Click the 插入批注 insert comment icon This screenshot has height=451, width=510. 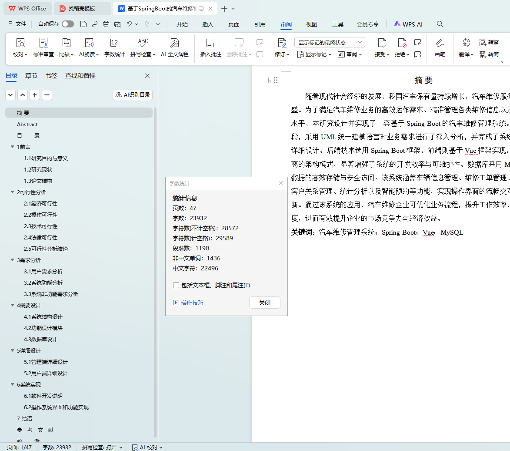pos(211,43)
